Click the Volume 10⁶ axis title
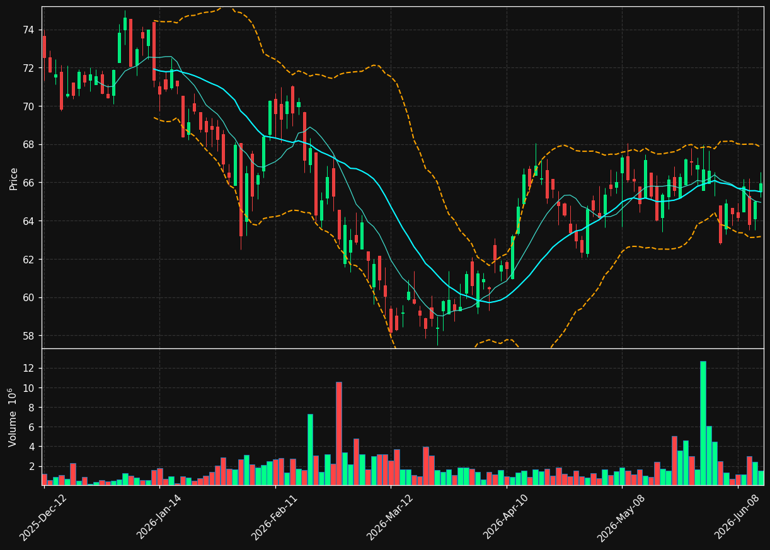770x550 pixels. (13, 418)
